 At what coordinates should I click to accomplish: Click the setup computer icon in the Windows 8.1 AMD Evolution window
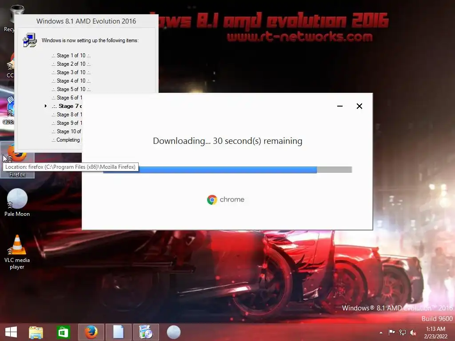[30, 40]
